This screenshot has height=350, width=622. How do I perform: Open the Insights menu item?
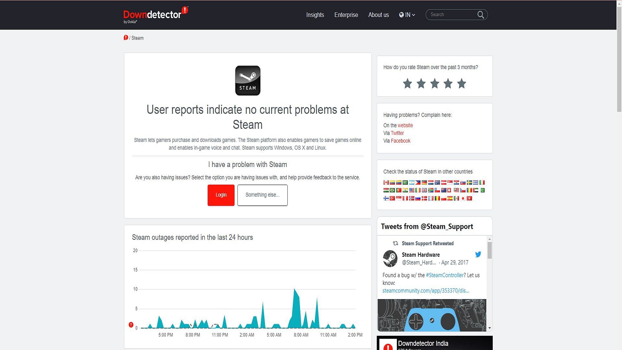click(x=315, y=15)
